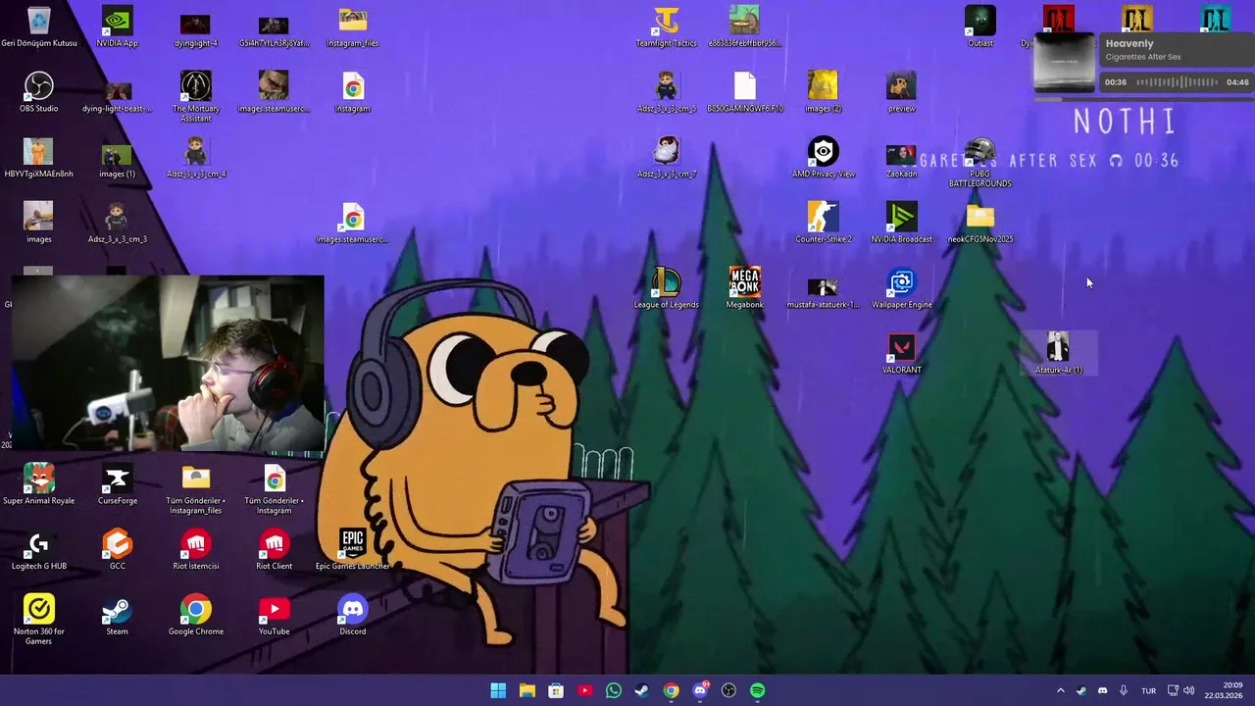The height and width of the screenshot is (706, 1255).
Task: Select the Wallpaper Engine desktop shortcut
Action: [901, 288]
